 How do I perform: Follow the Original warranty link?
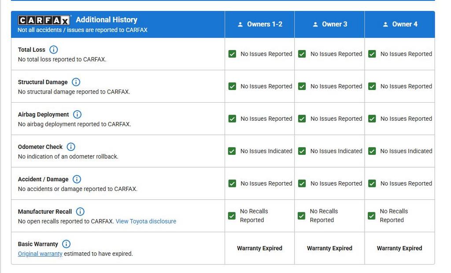click(x=40, y=254)
